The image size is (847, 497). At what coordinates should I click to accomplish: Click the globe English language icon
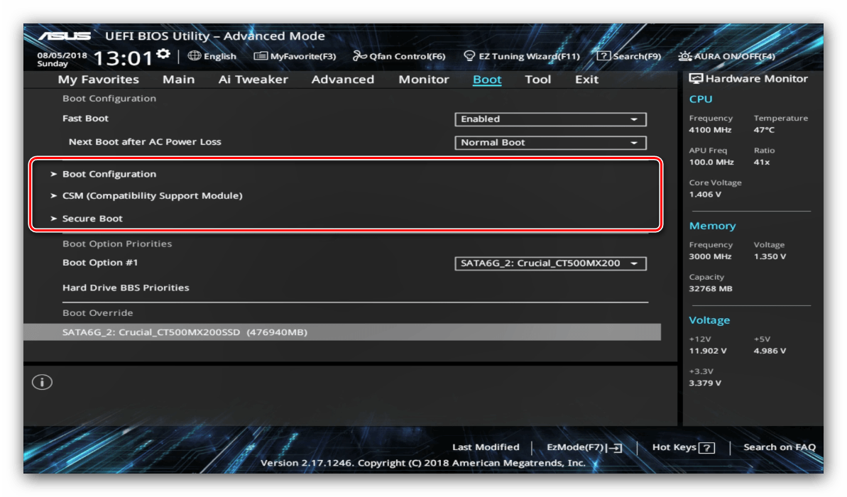pos(195,56)
